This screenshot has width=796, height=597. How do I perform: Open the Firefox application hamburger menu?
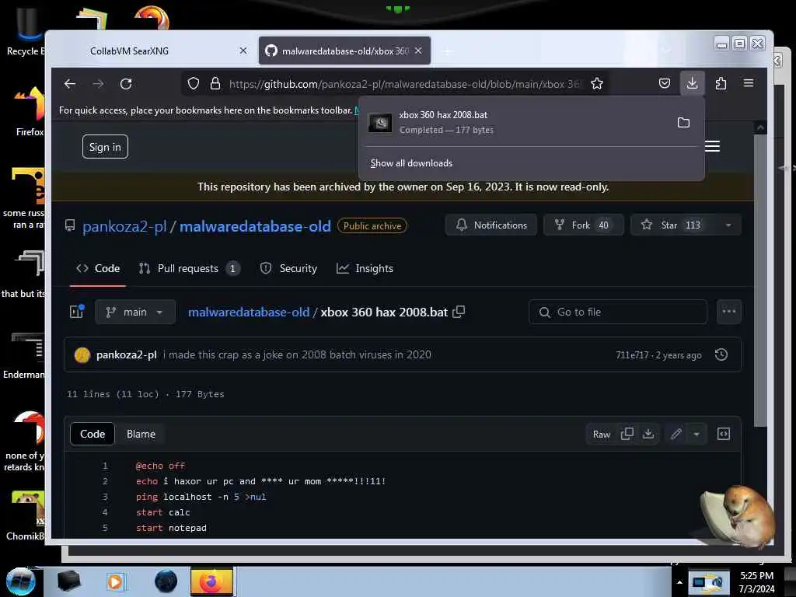(749, 83)
